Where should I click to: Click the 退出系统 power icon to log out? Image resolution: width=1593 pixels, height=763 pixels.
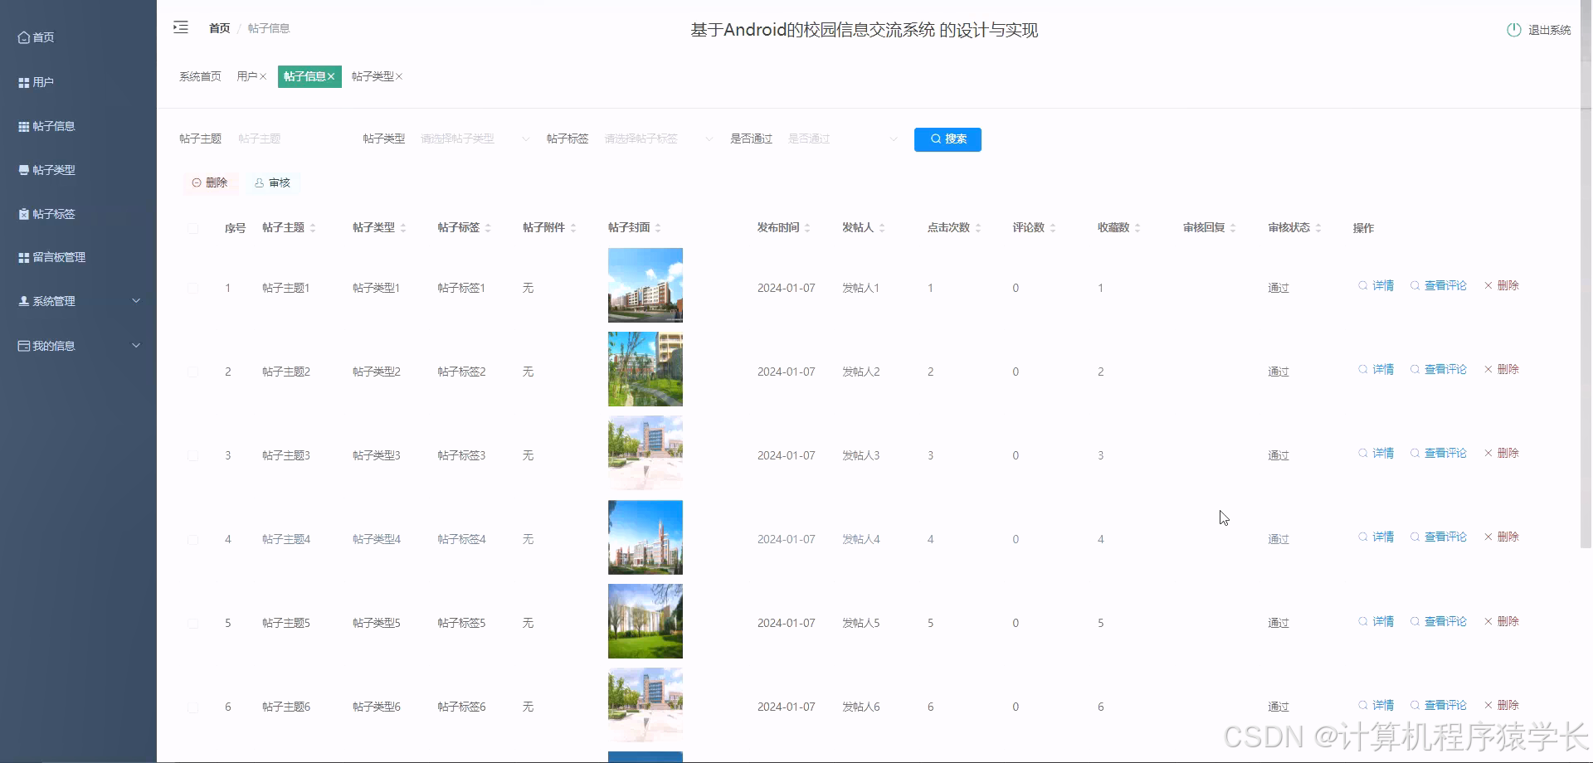[1513, 28]
